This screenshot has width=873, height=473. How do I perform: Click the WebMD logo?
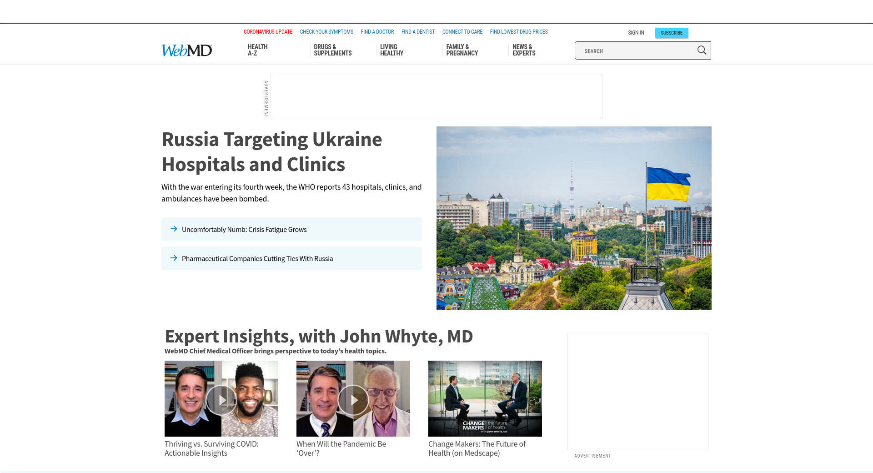point(187,50)
